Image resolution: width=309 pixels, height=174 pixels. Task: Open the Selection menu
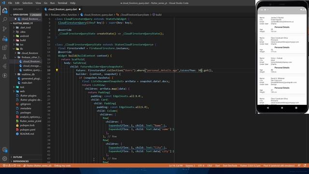click(x=28, y=3)
